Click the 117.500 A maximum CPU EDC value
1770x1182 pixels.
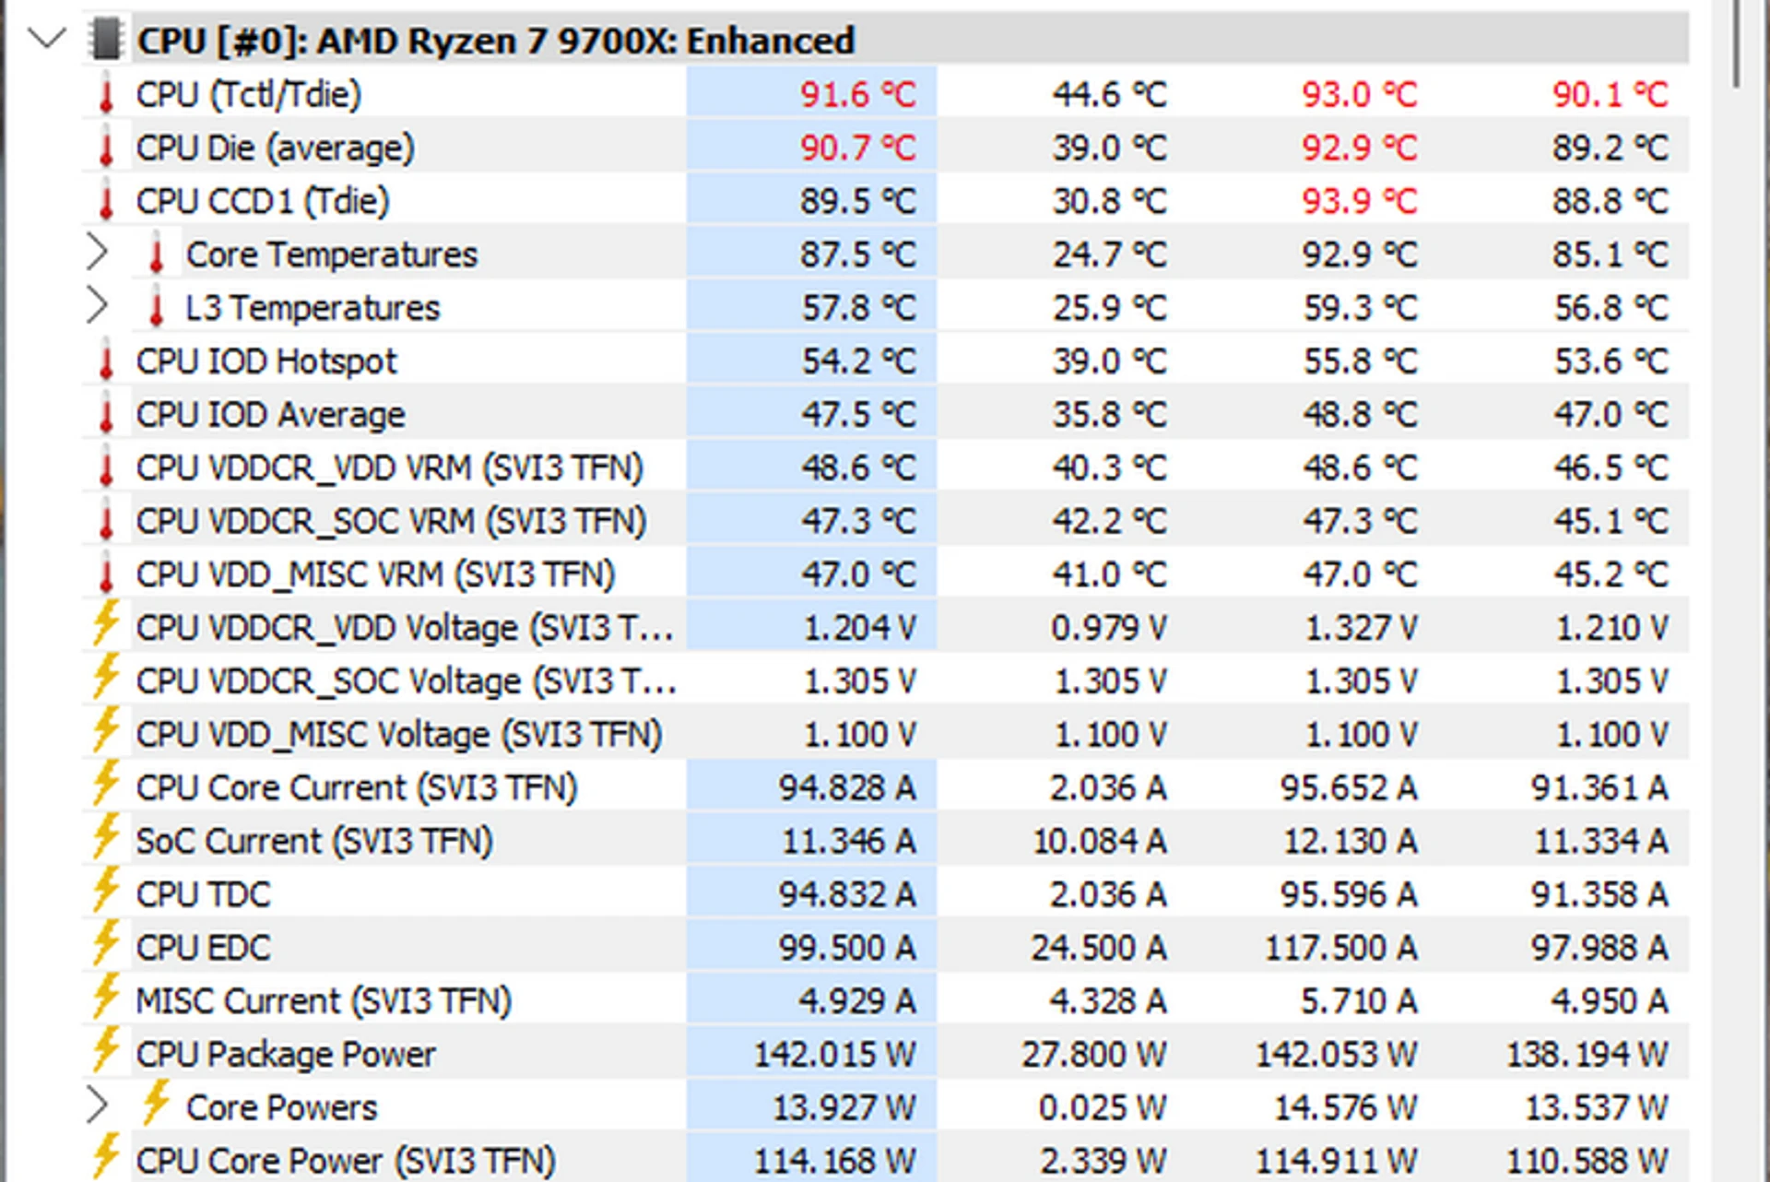(1340, 949)
